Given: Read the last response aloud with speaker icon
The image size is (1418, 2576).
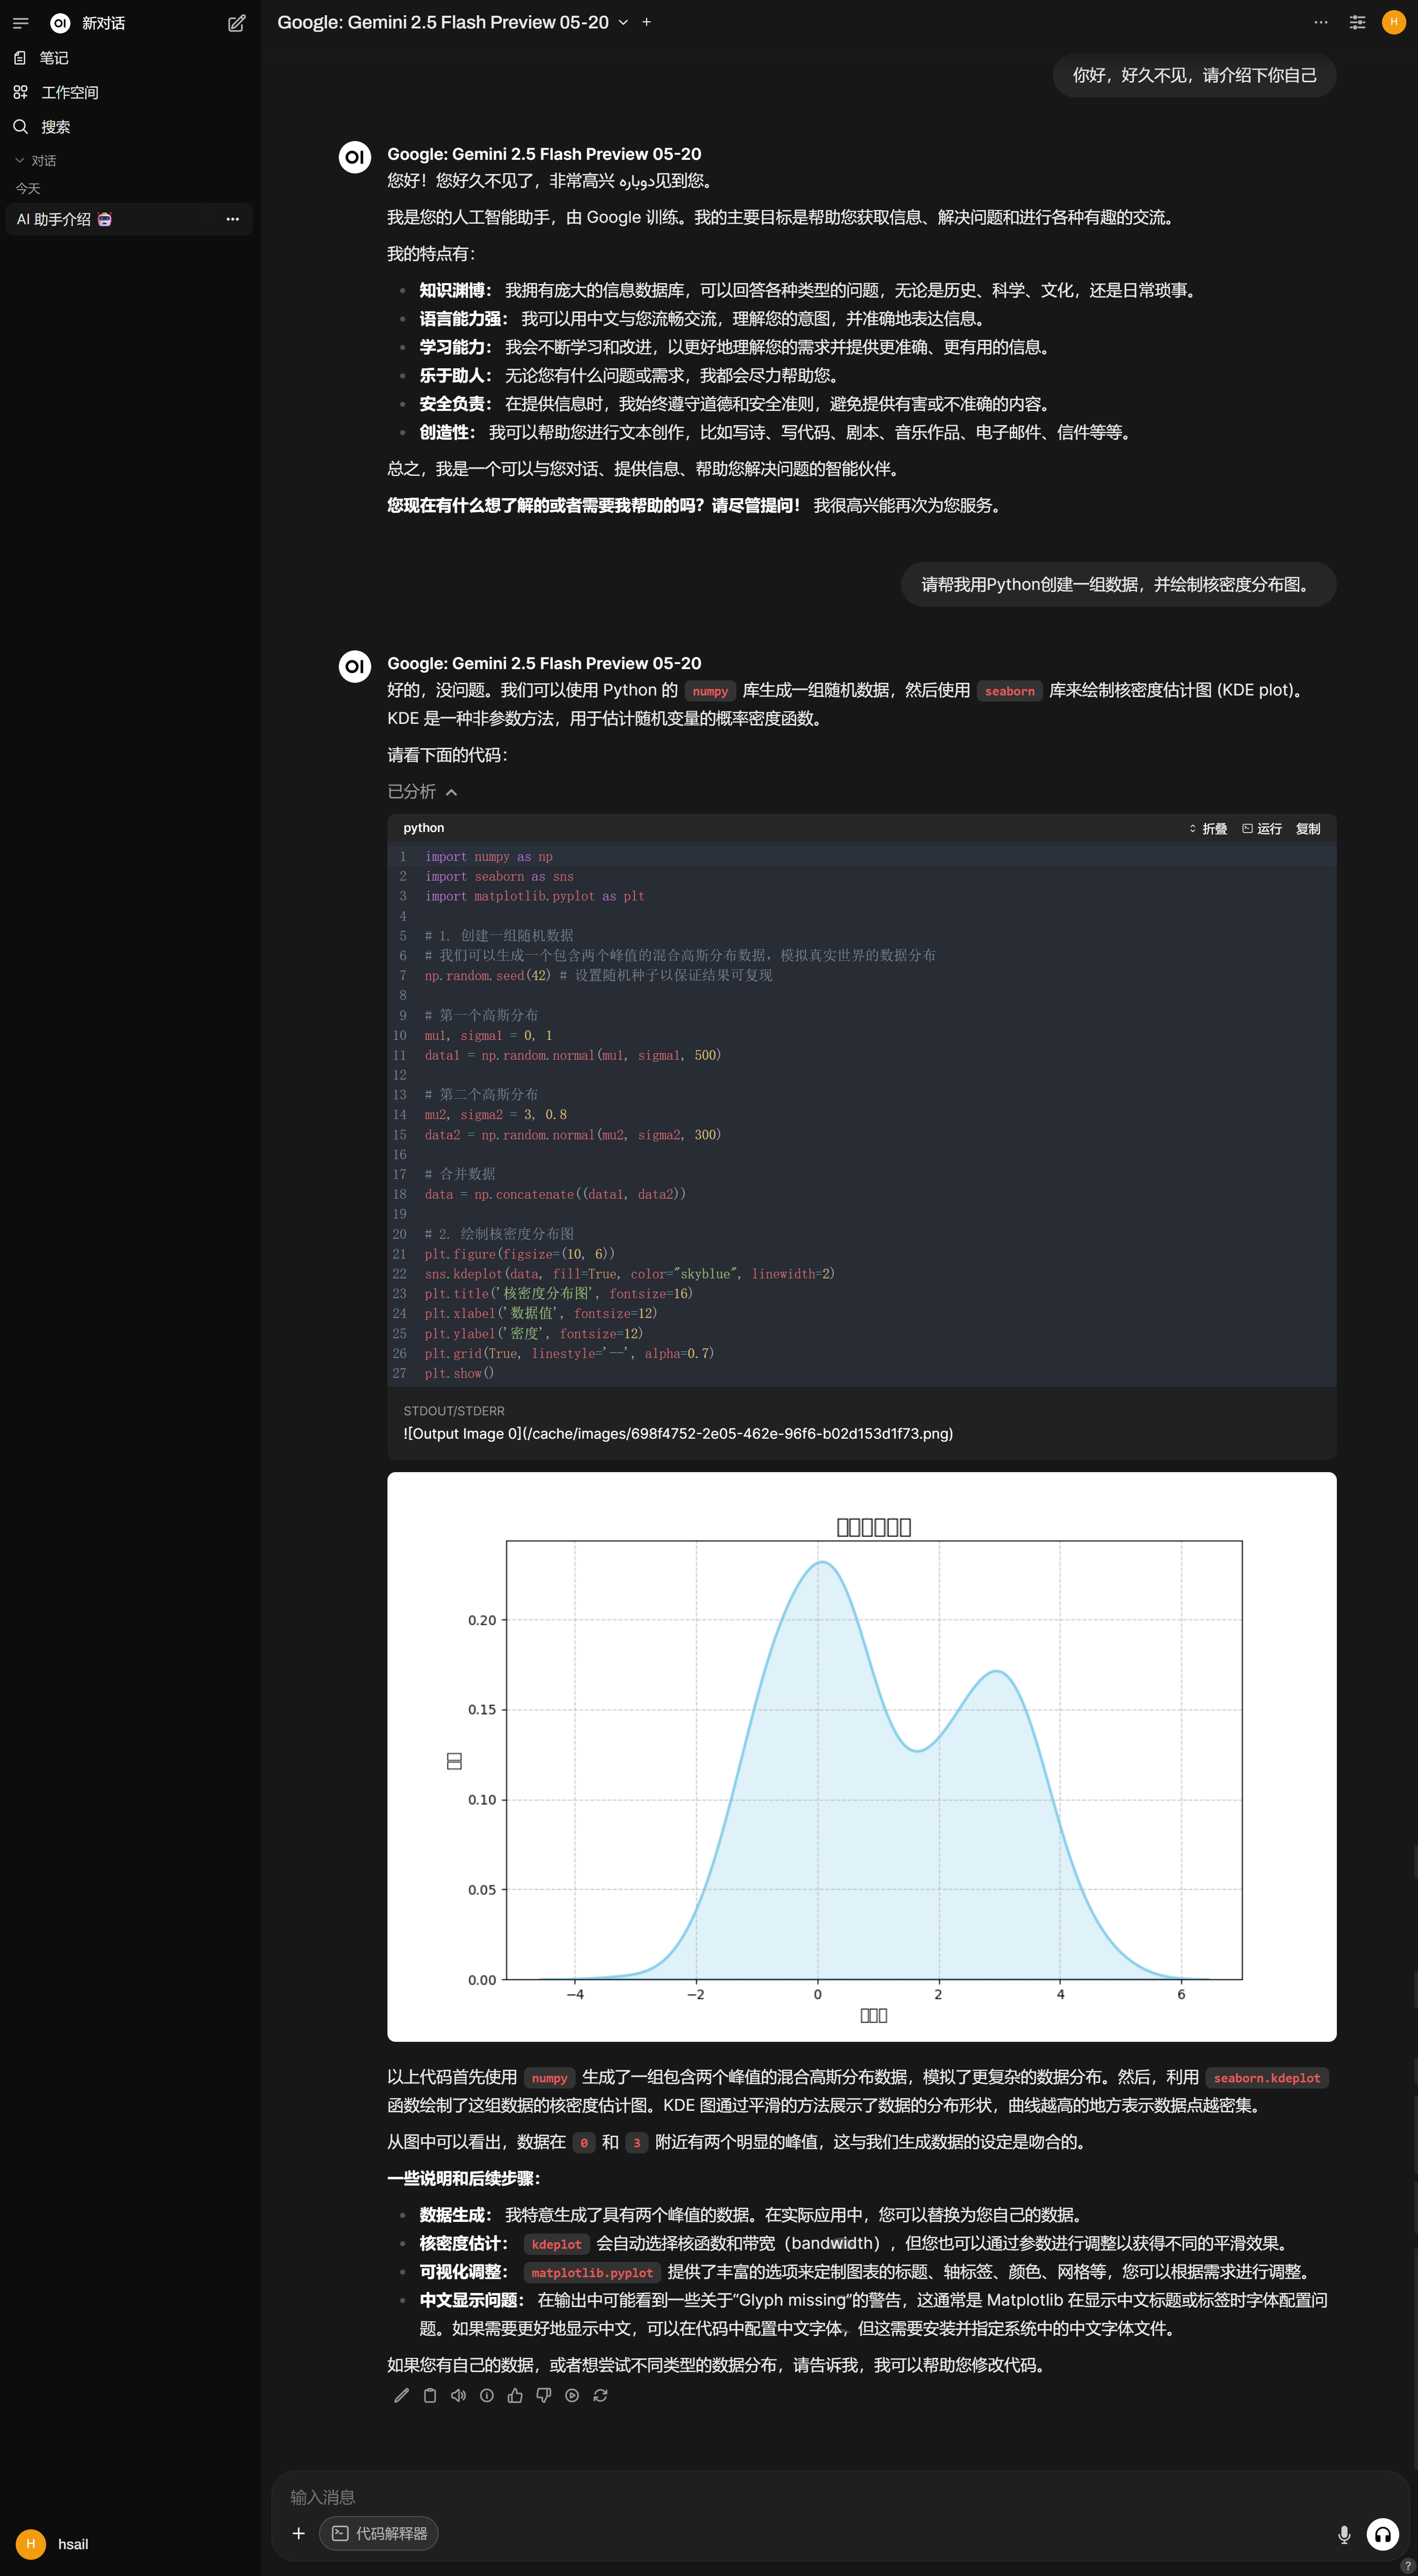Looking at the screenshot, I should pos(458,2395).
